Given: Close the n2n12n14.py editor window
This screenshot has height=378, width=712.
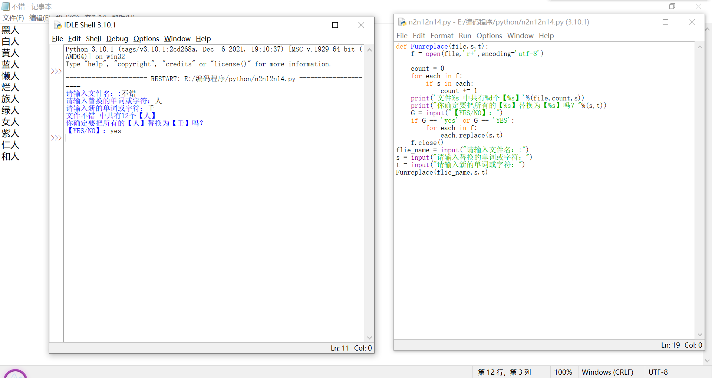Looking at the screenshot, I should point(692,22).
